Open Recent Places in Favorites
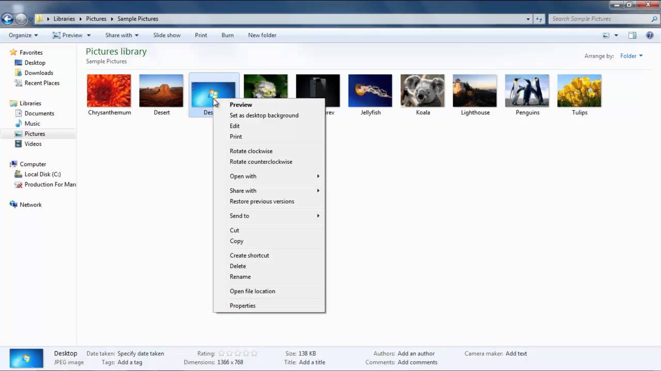Image resolution: width=661 pixels, height=371 pixels. pyautogui.click(x=42, y=83)
